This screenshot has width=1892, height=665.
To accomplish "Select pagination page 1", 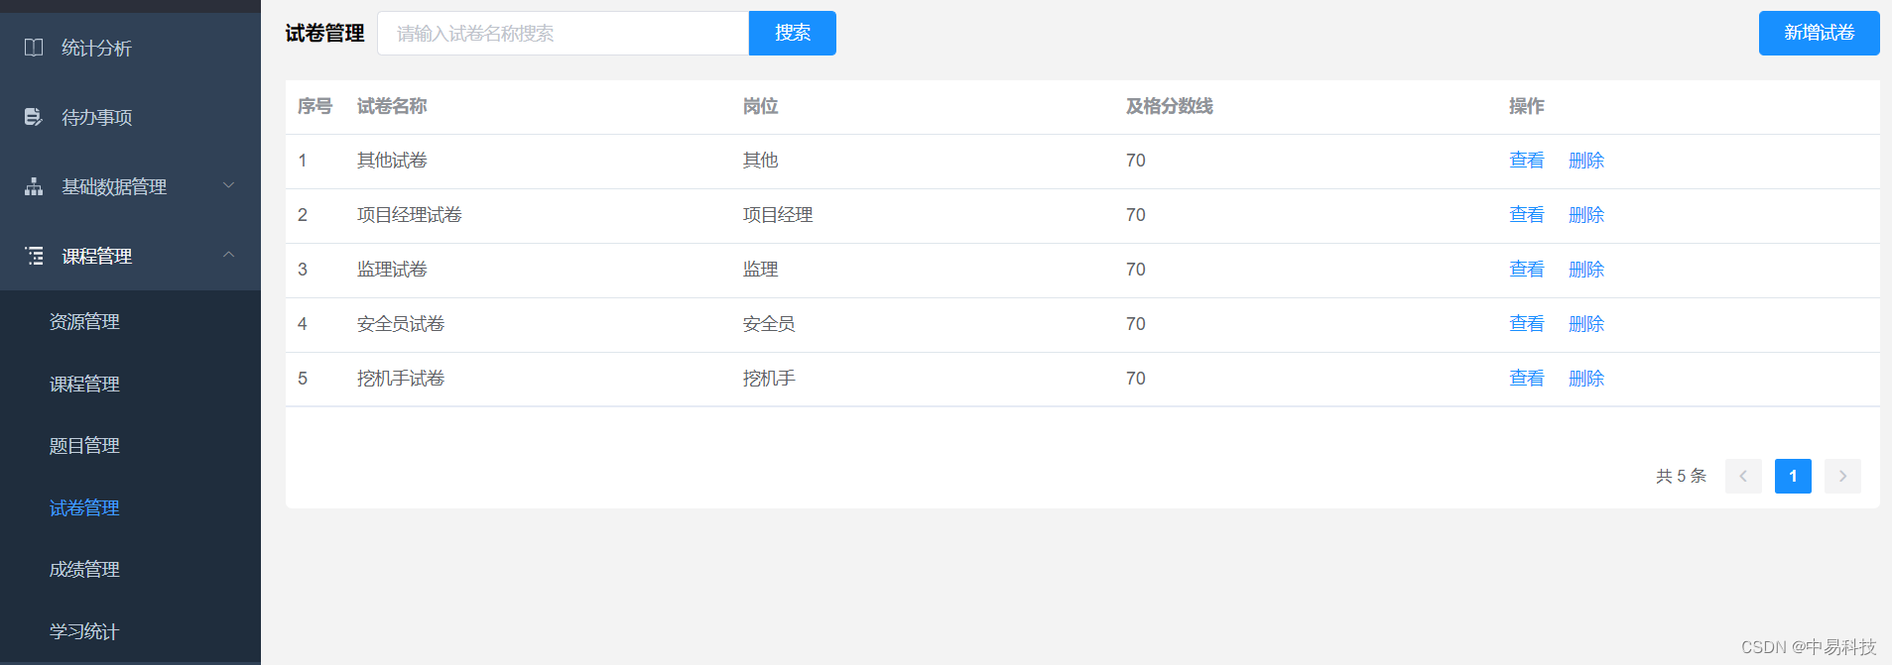I will point(1793,476).
